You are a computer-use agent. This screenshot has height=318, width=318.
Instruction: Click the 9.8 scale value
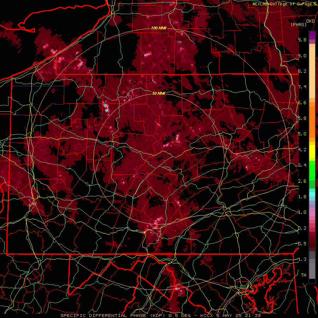[302, 40]
